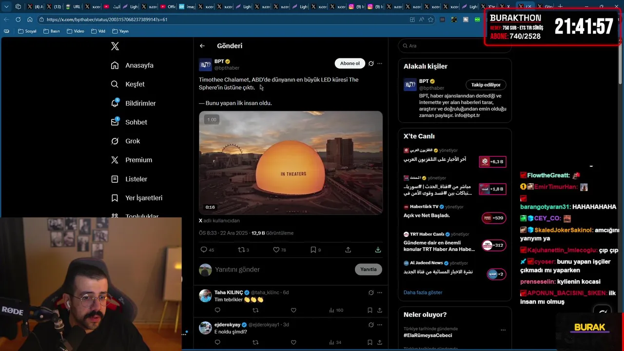Open more options for #ElaRümeysaCebeci trend
624x351 pixels.
point(503,330)
